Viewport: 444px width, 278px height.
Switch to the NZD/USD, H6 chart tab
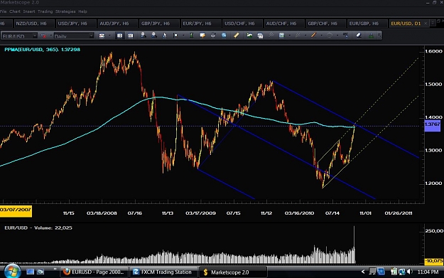pyautogui.click(x=34, y=23)
